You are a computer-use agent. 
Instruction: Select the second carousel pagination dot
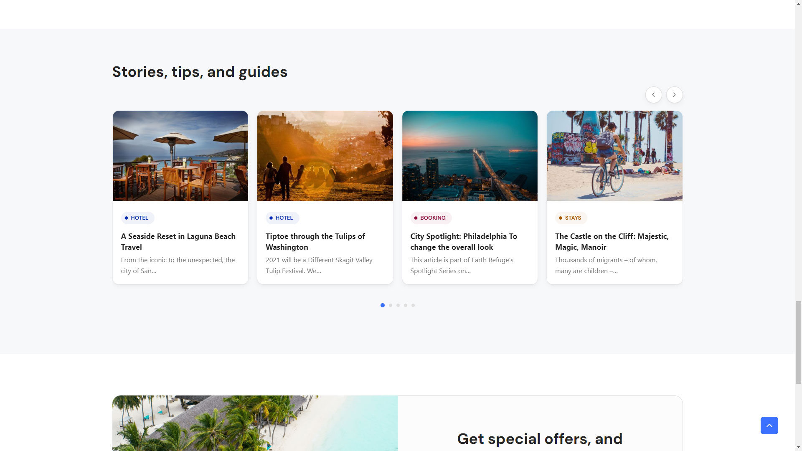coord(391,305)
